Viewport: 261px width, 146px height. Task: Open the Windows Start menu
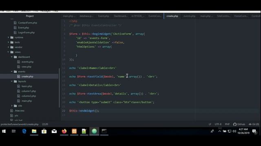tap(4, 131)
